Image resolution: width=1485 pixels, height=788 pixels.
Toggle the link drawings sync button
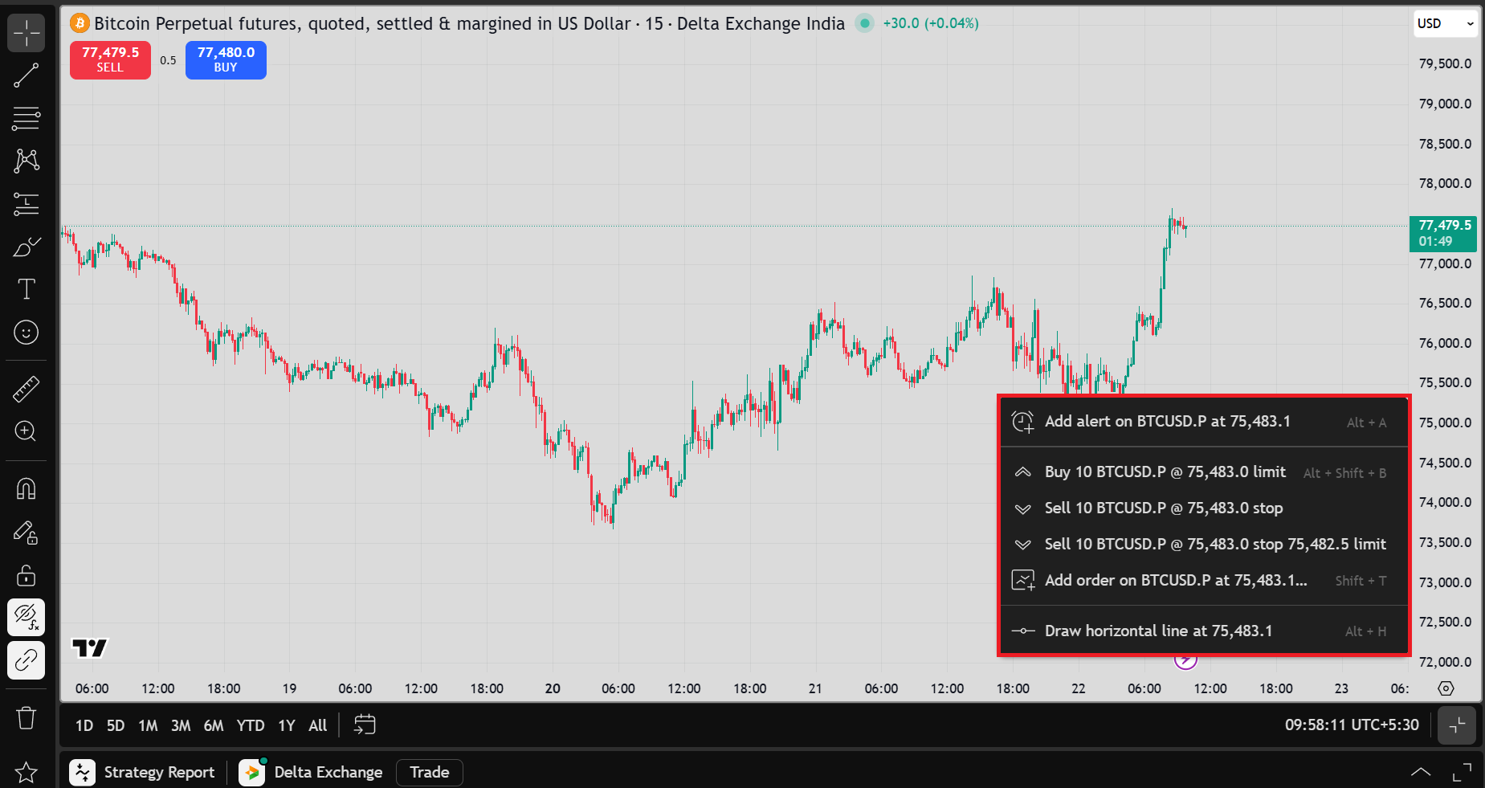tap(26, 659)
